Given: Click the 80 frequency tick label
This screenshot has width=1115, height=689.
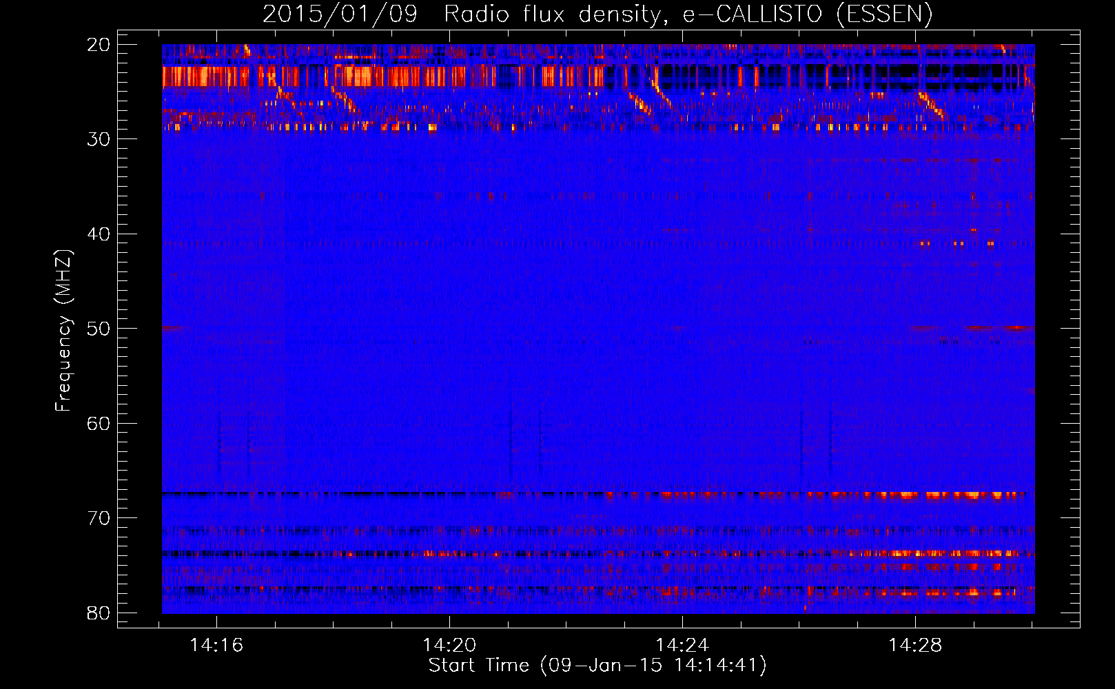Looking at the screenshot, I should click(99, 613).
